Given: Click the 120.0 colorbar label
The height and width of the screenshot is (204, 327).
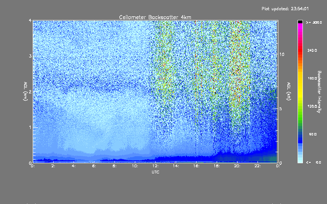Looking at the screenshot, I should point(312,106).
